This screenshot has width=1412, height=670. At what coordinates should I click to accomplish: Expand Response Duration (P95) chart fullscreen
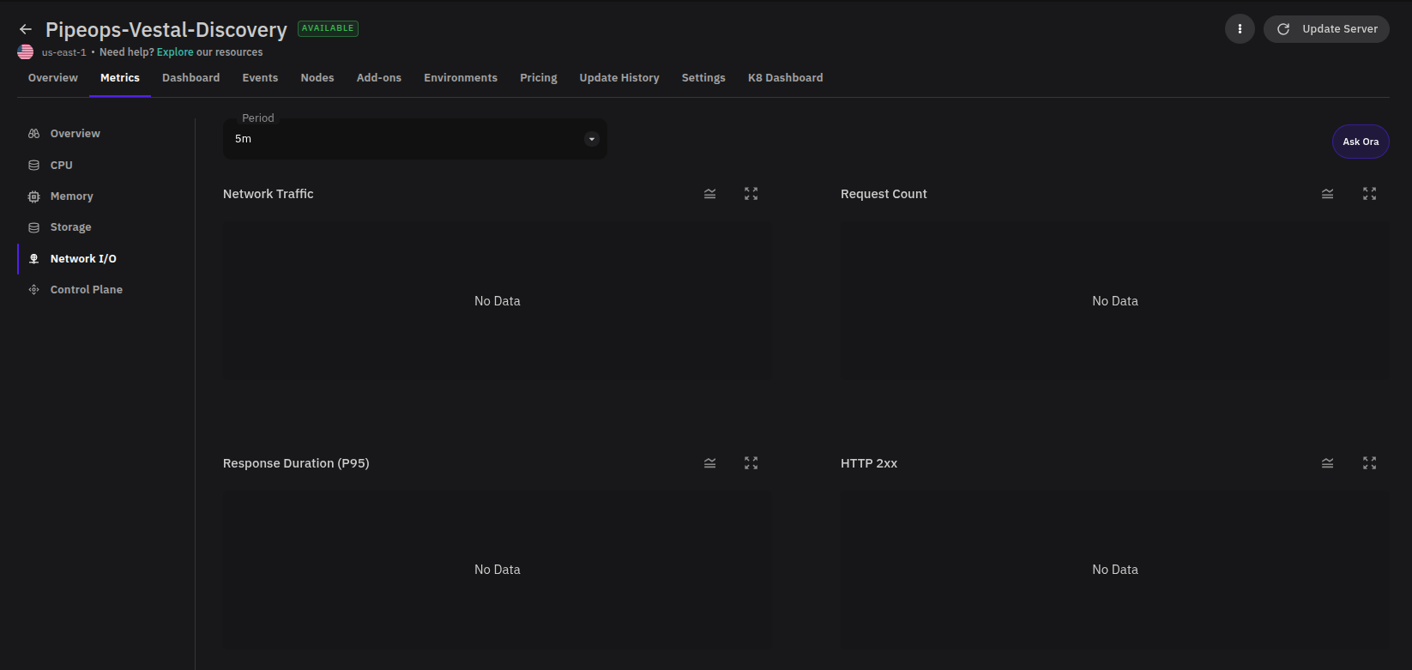point(751,463)
